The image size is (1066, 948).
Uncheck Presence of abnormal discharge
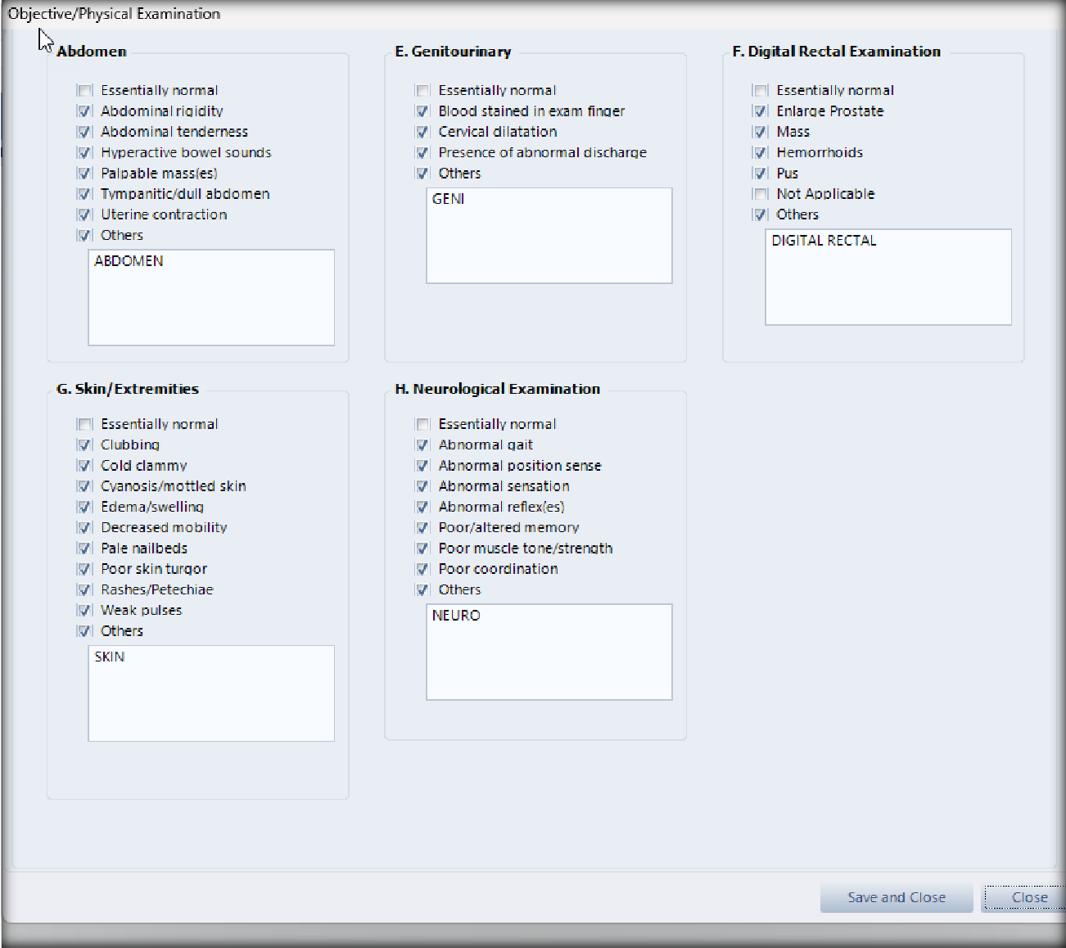[x=422, y=153]
